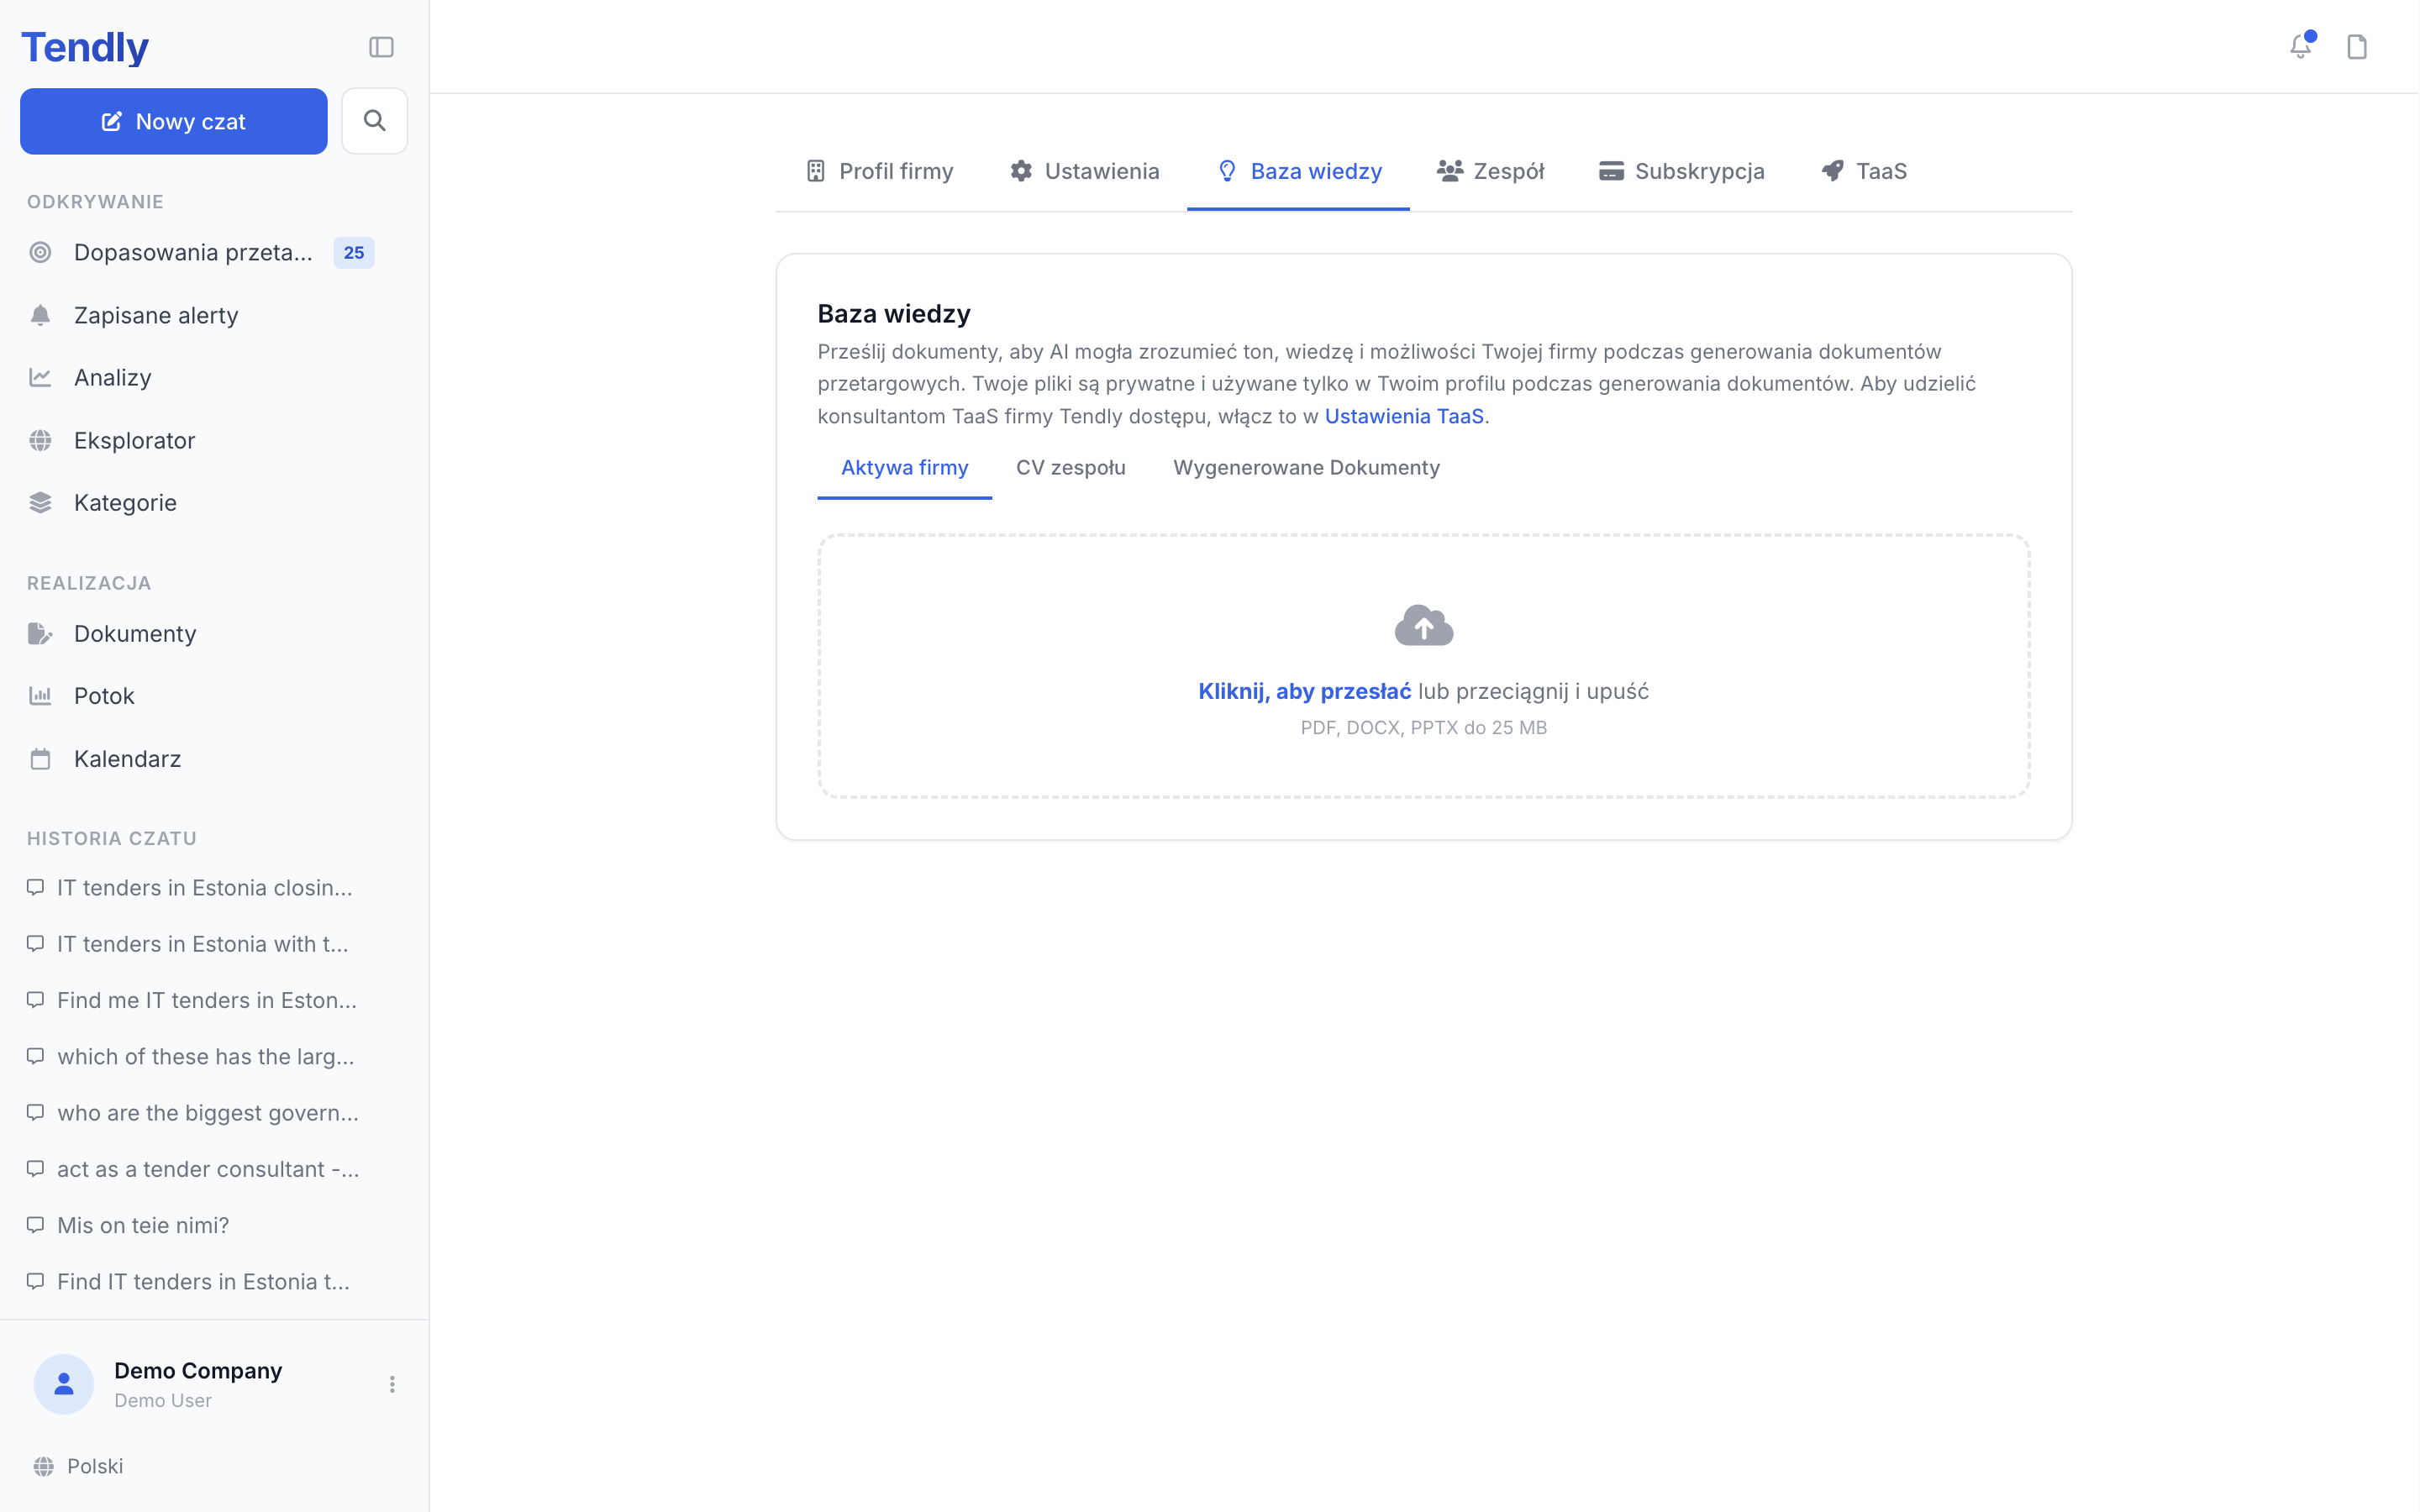The height and width of the screenshot is (1512, 2420).
Task: Click the 25 badge on Dopasowania przetargów
Action: 354,252
